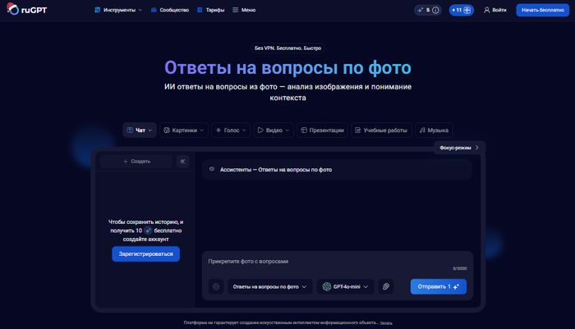Expand the Инструменты dropdown menu
This screenshot has height=329, width=575.
(x=117, y=10)
